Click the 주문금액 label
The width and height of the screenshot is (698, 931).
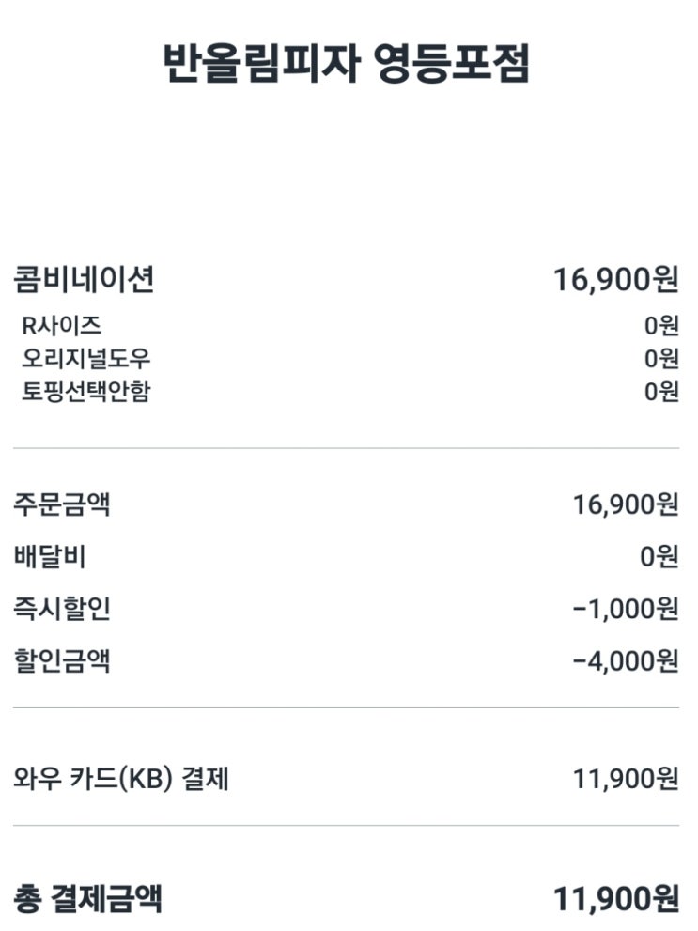tap(62, 504)
